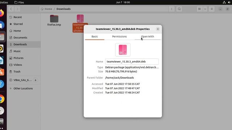Click the disc icon in the dock
The height and width of the screenshot is (130, 232).
coord(2,110)
